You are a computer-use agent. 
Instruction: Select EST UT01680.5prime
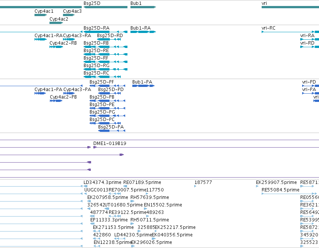click(107, 209)
